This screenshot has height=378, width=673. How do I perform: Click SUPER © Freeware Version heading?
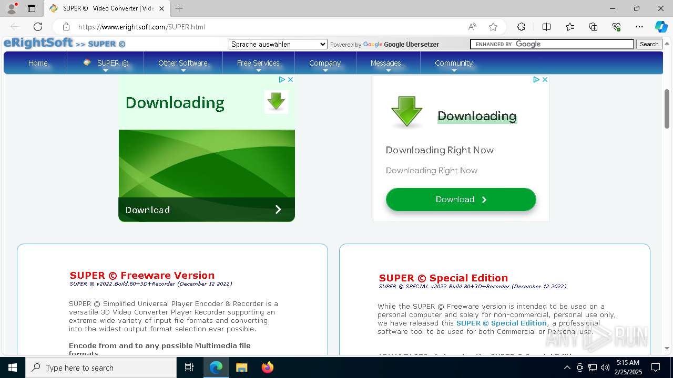click(x=142, y=275)
